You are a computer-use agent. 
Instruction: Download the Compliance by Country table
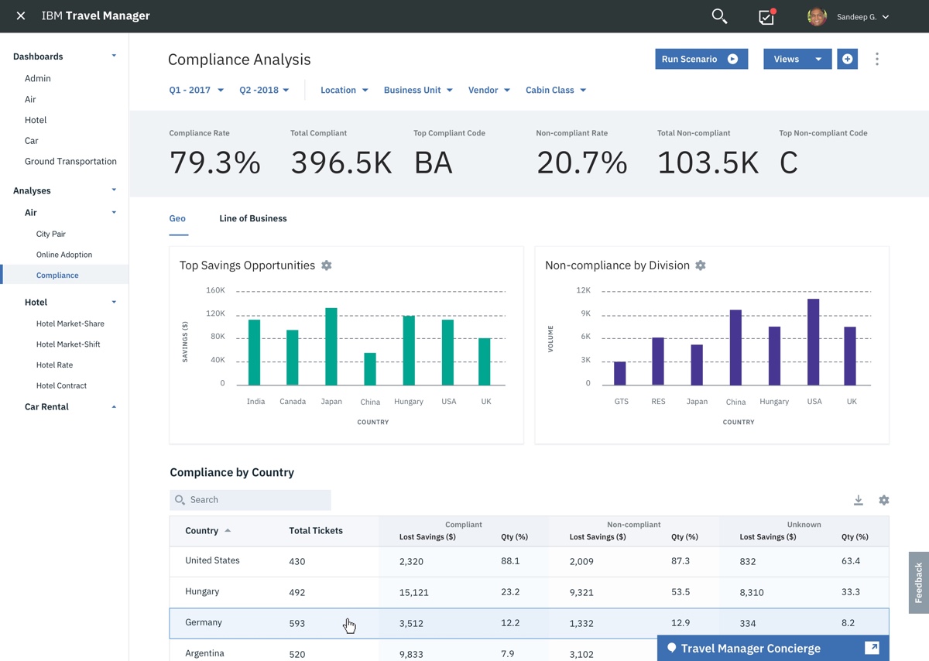click(x=858, y=500)
